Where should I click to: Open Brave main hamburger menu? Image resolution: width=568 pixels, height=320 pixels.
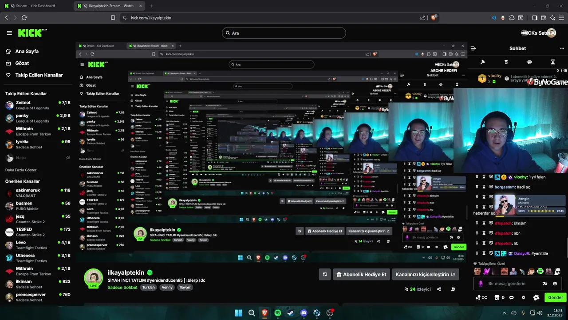(x=561, y=18)
